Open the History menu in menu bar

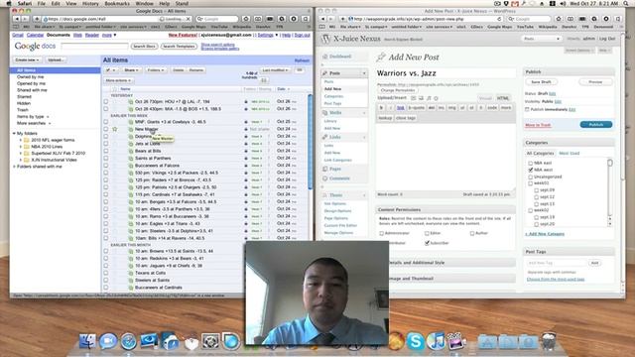(x=90, y=3)
